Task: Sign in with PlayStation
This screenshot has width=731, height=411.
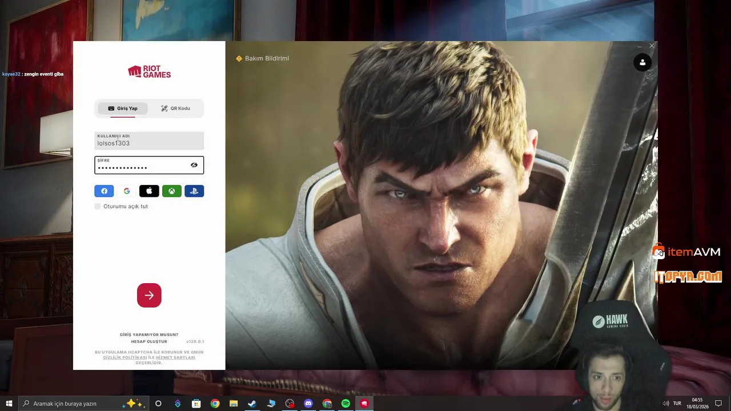Action: tap(194, 191)
